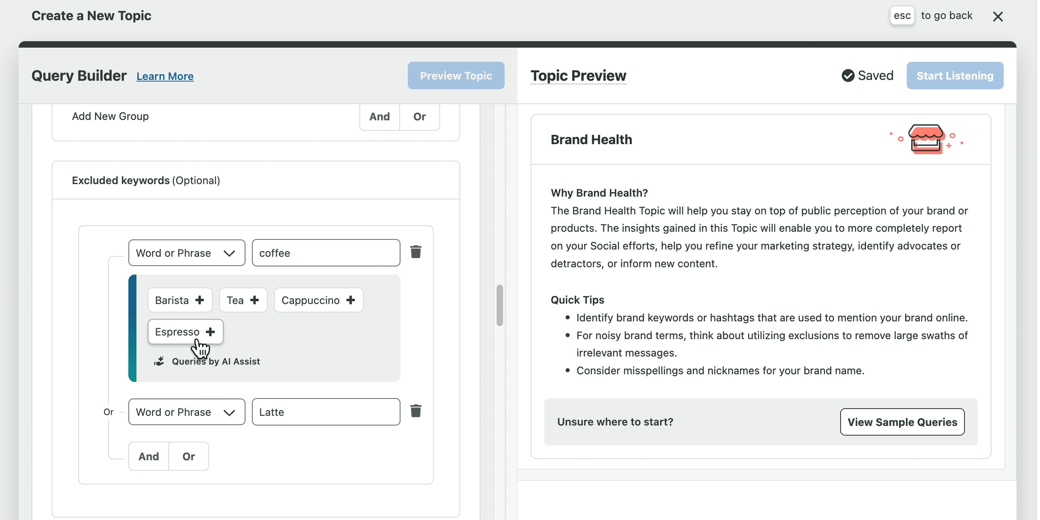The height and width of the screenshot is (520, 1040).
Task: Choose And below the Latte row
Action: pyautogui.click(x=149, y=457)
